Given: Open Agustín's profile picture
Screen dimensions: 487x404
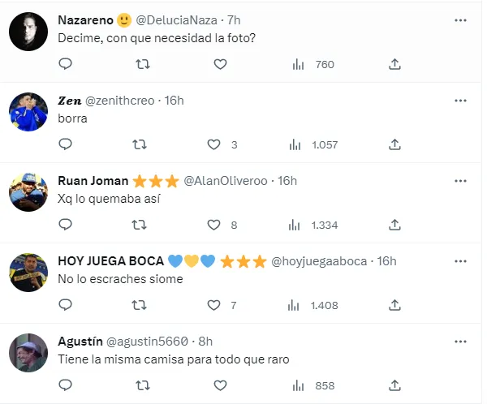Looking at the screenshot, I should pos(26,352).
